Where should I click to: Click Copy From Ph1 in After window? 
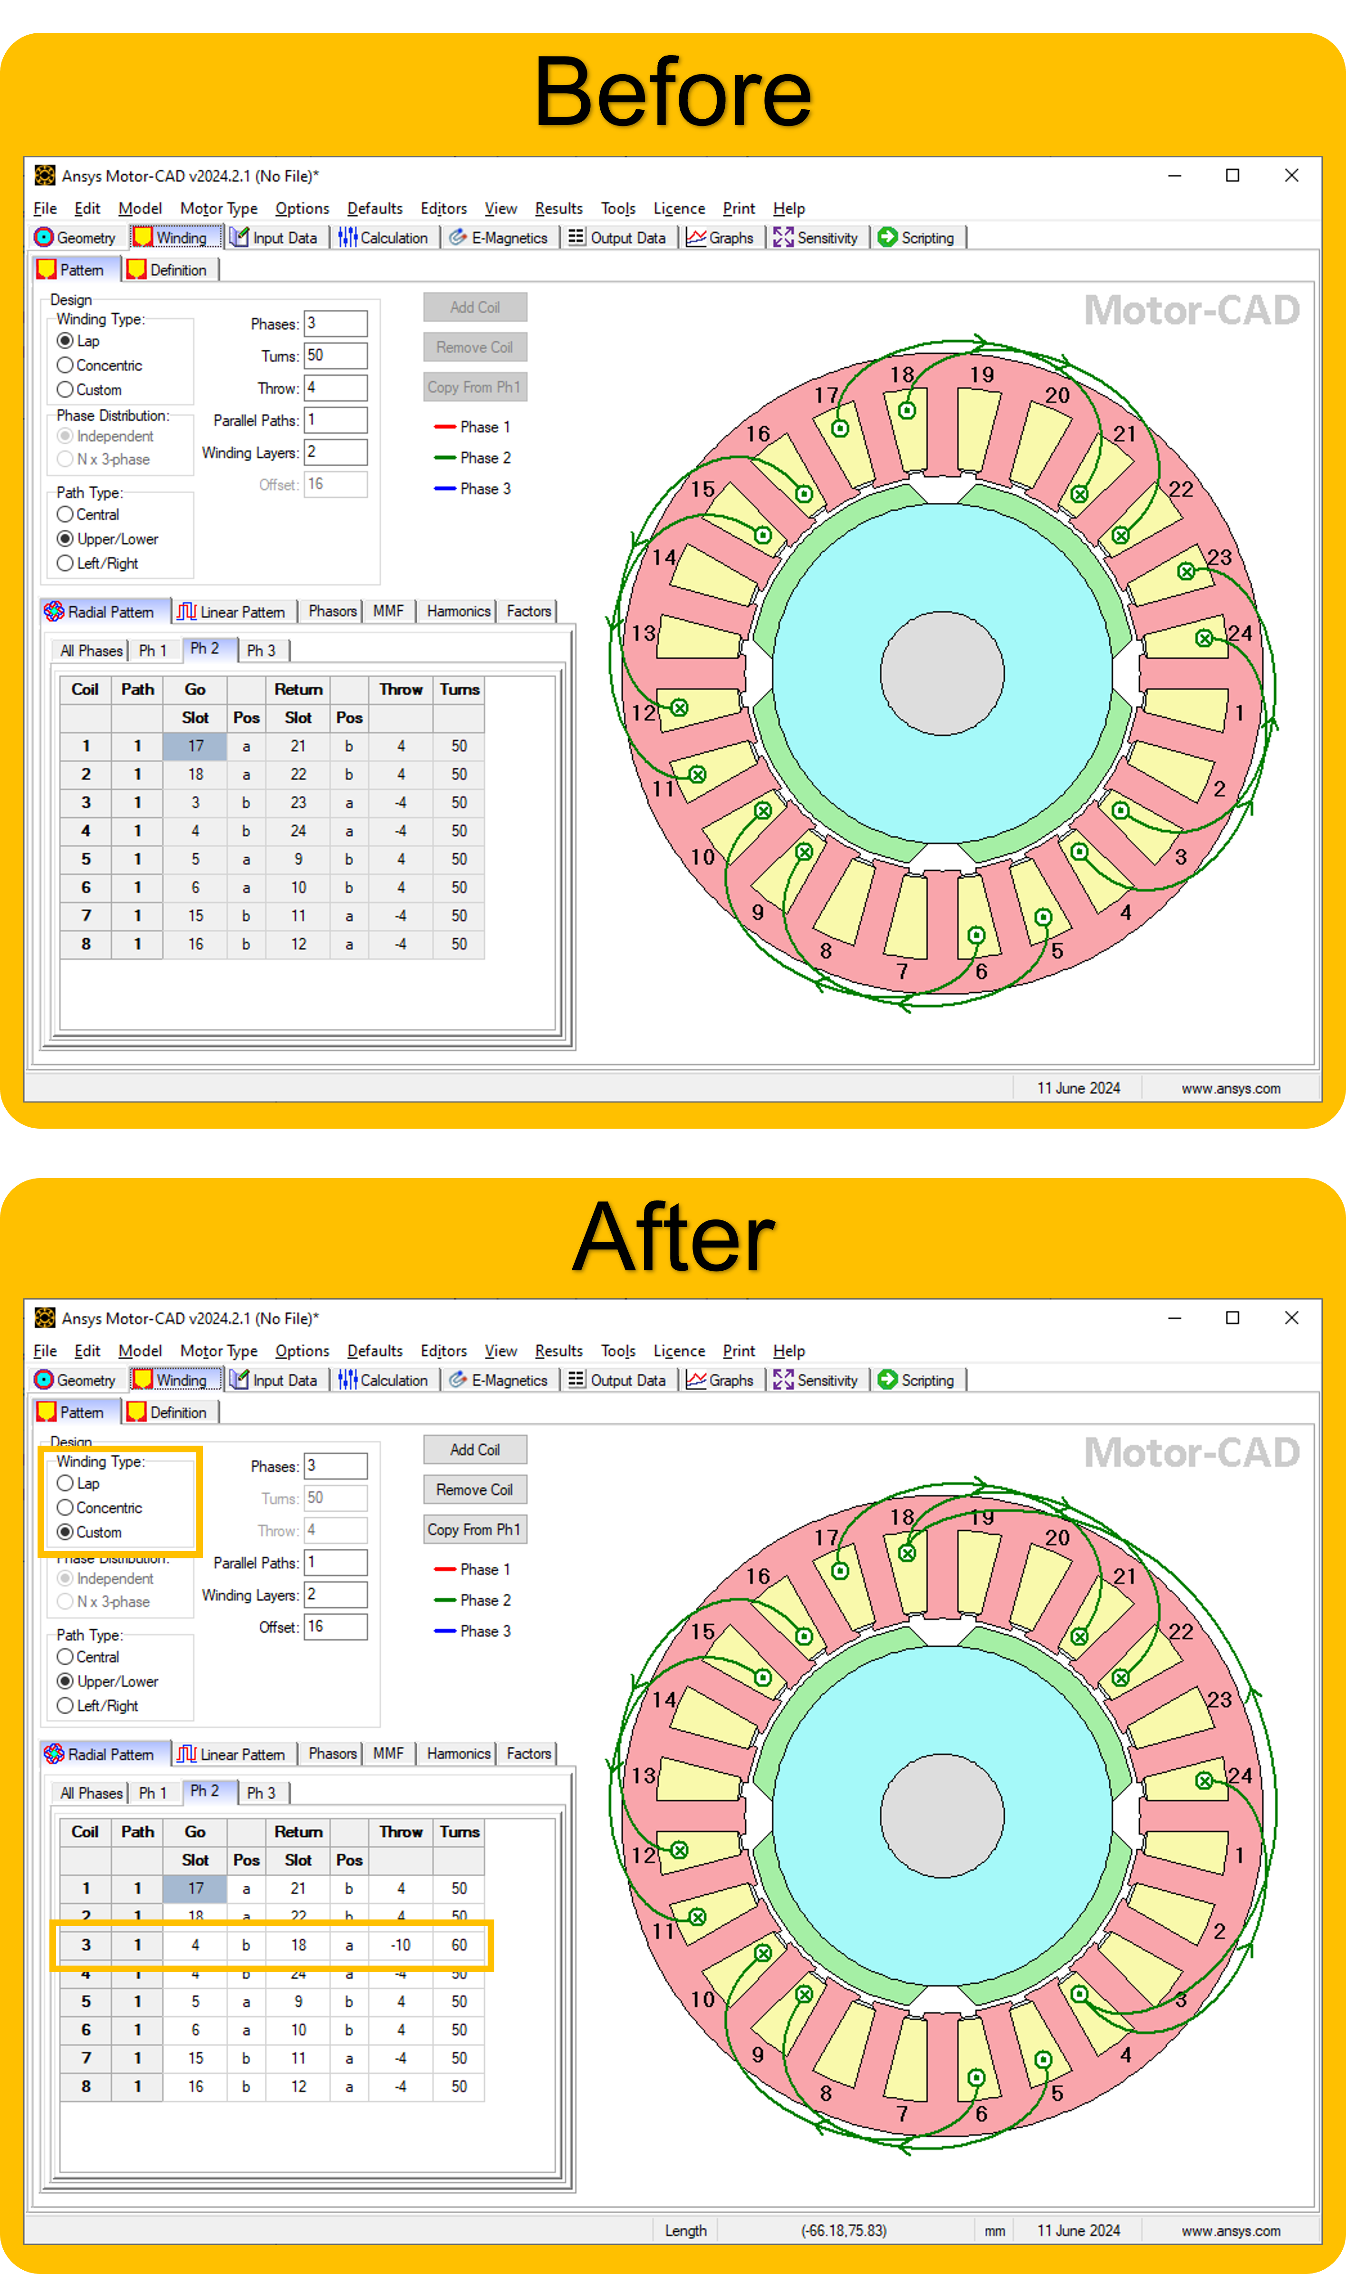coord(475,1530)
